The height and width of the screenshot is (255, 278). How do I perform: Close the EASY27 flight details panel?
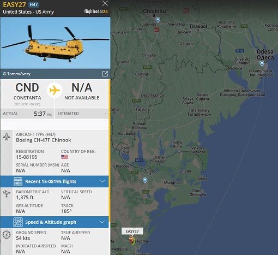[105, 3]
